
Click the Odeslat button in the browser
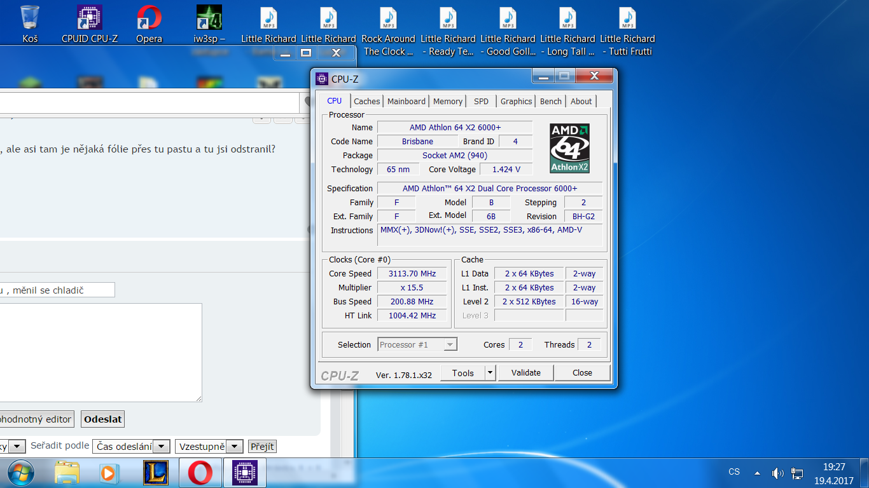click(103, 419)
